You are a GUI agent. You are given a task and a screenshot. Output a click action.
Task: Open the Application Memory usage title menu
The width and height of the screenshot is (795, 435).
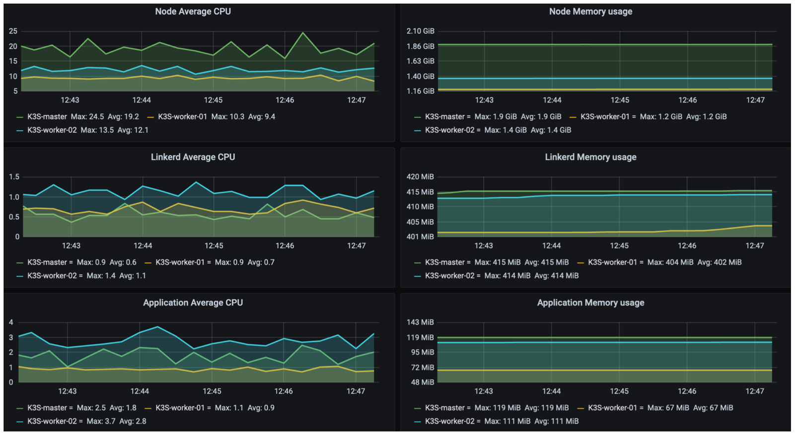point(590,303)
